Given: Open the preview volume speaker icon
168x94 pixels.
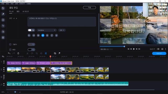Looking at the screenshot, I should tap(158, 49).
